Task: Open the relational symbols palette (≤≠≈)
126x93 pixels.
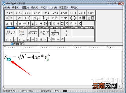Action: click(10, 13)
